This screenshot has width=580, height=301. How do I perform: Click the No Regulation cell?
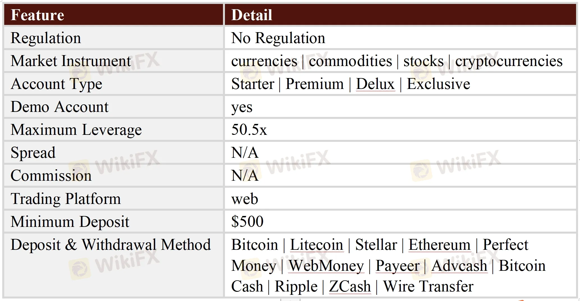[278, 38]
